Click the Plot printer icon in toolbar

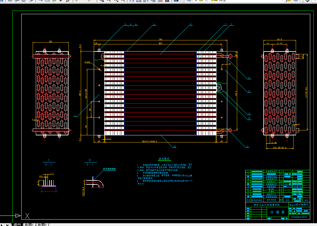point(10,1)
